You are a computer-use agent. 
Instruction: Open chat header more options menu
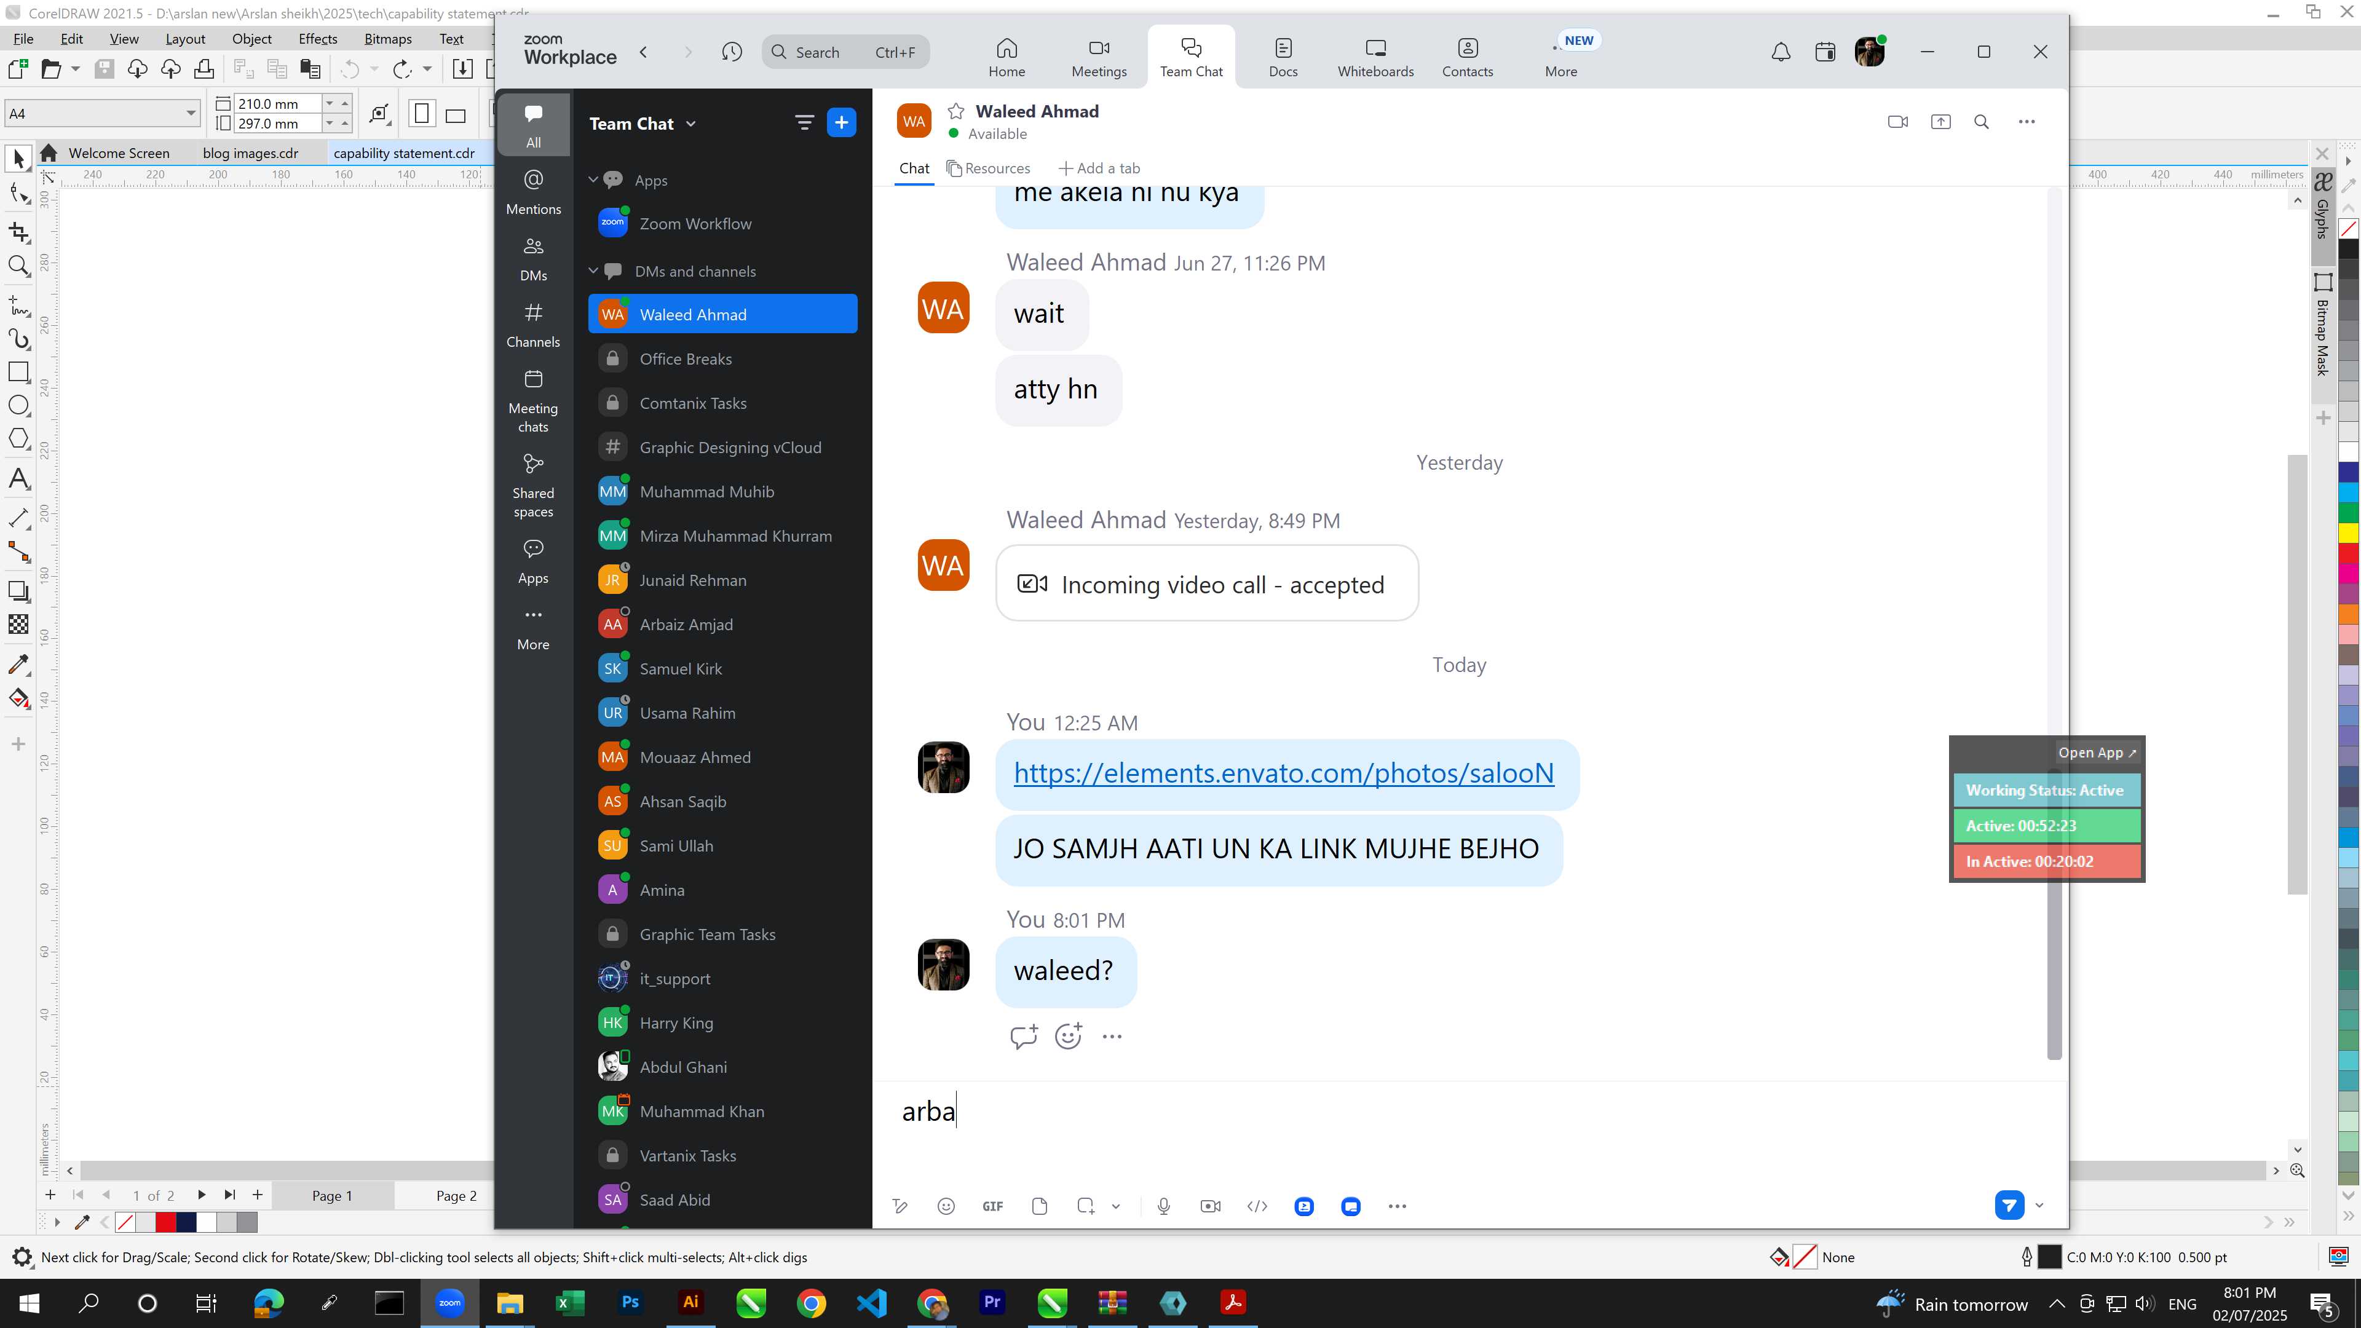pyautogui.click(x=2027, y=122)
